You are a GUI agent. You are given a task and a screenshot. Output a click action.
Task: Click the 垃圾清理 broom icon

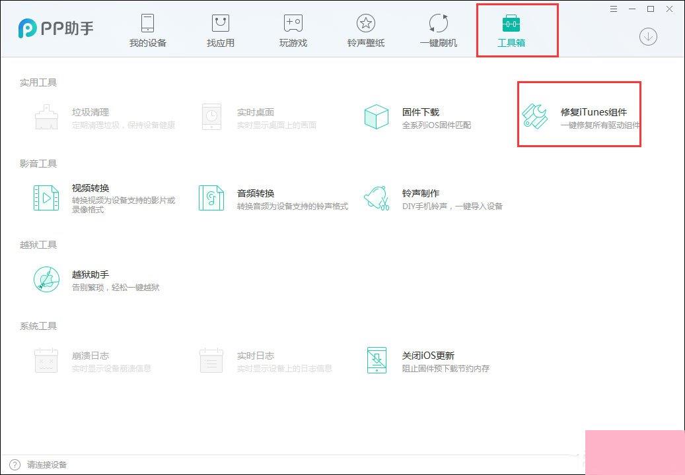click(x=46, y=117)
